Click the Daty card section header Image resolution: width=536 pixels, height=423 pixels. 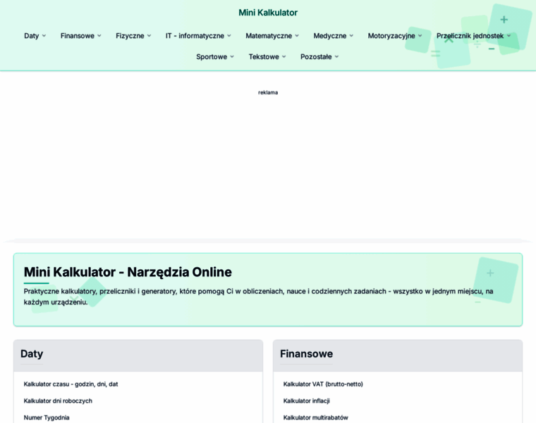(x=32, y=354)
